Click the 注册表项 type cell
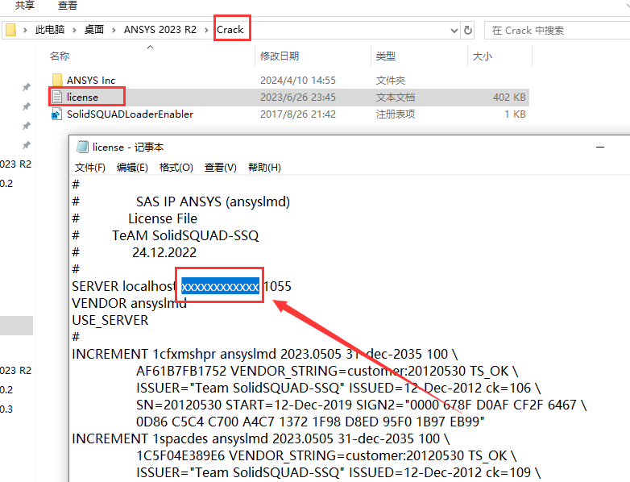This screenshot has width=630, height=482. (396, 114)
